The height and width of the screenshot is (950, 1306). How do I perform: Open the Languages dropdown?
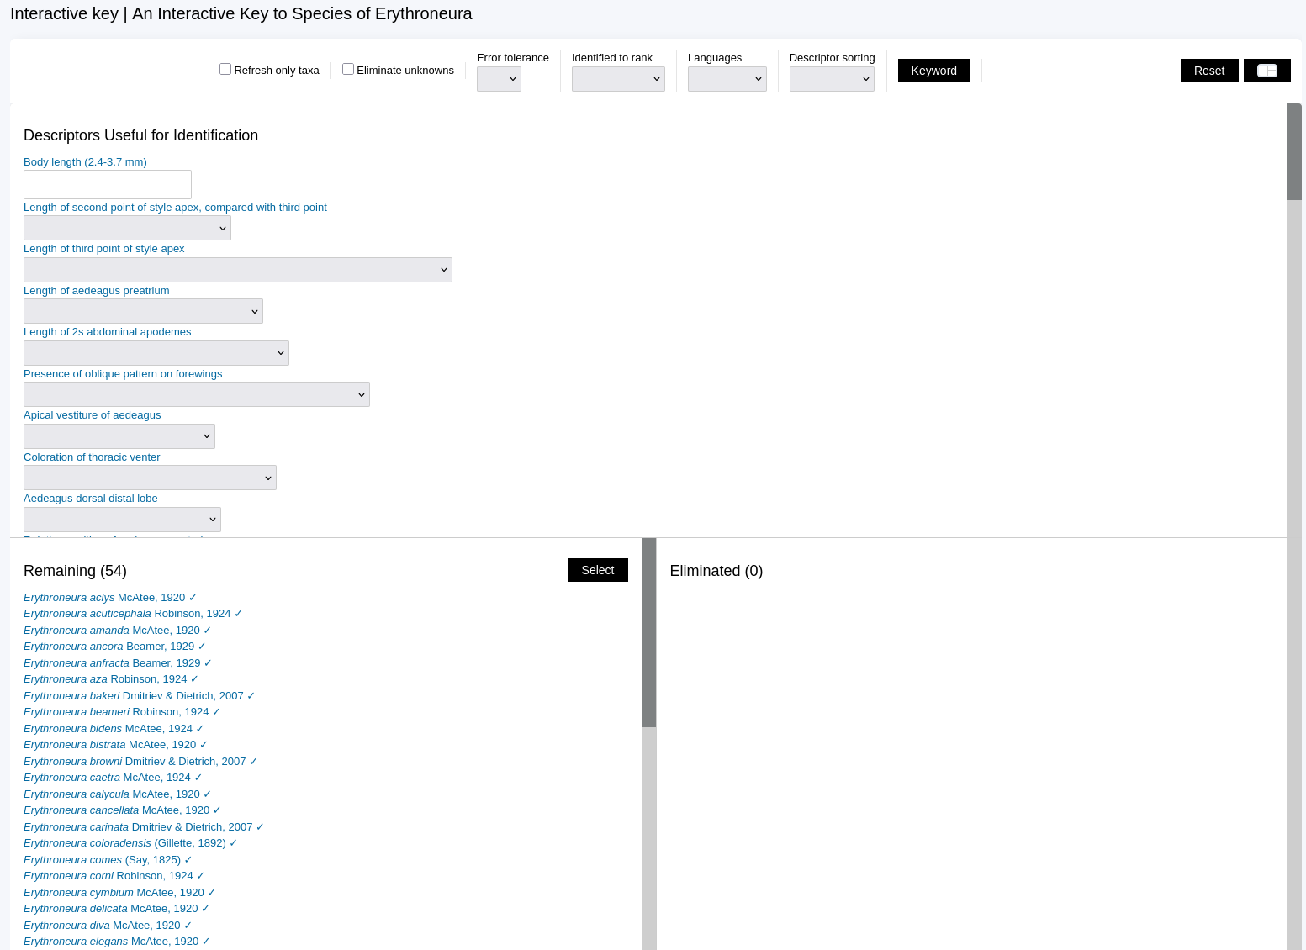pos(727,79)
